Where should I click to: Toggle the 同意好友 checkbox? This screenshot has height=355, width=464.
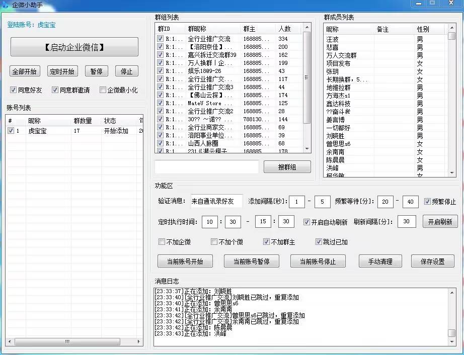pyautogui.click(x=14, y=90)
